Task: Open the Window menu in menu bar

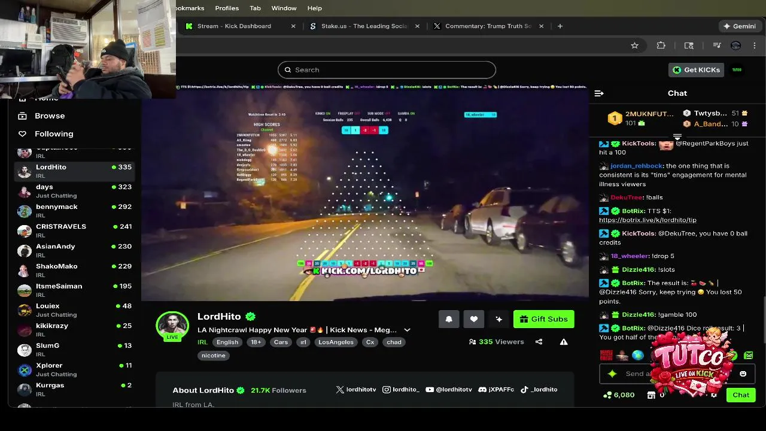Action: [x=284, y=8]
